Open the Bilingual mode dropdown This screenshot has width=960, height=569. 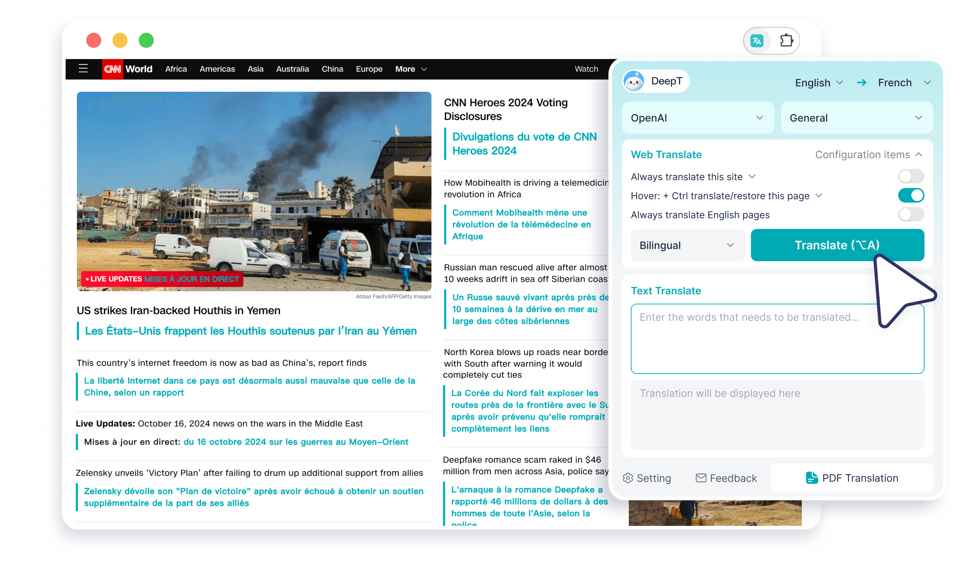[x=687, y=245]
